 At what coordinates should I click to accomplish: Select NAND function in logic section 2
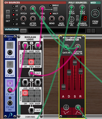(x=31, y=93)
